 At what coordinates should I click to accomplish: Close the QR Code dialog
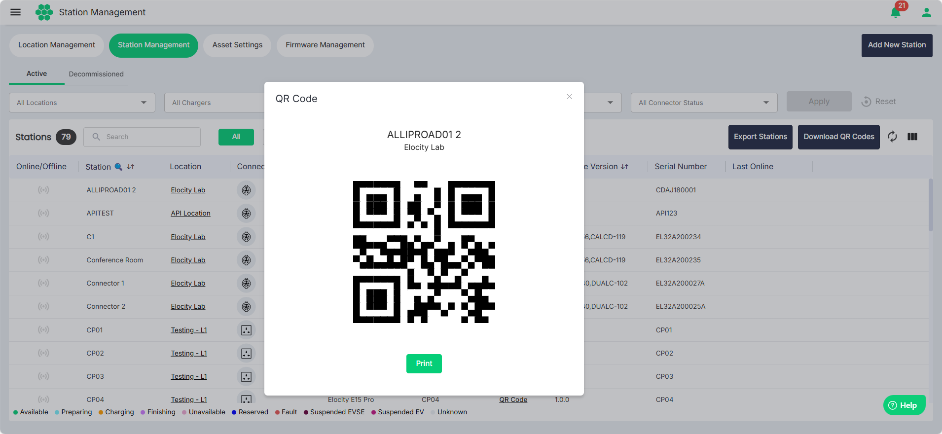click(x=569, y=97)
